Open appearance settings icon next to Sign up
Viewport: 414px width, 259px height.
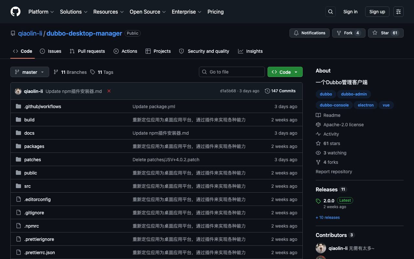pyautogui.click(x=398, y=12)
